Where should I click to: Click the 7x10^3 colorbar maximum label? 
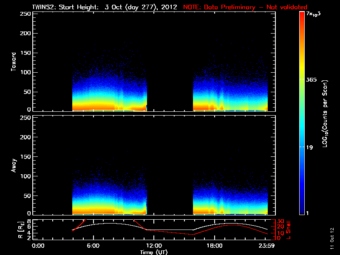tap(313, 14)
